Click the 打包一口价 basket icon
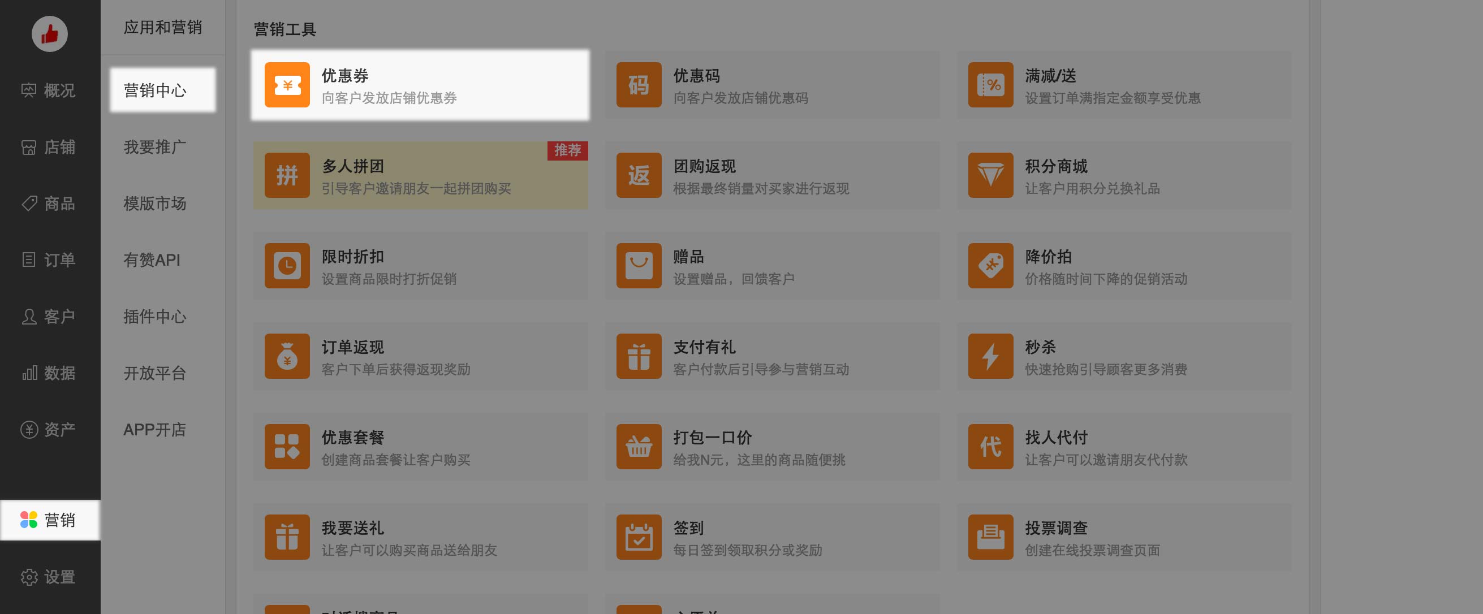 639,446
